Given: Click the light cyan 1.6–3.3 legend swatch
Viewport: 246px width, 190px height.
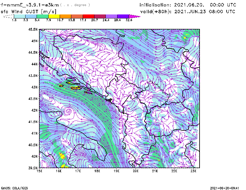Looking at the screenshot, I should (x=20, y=16).
